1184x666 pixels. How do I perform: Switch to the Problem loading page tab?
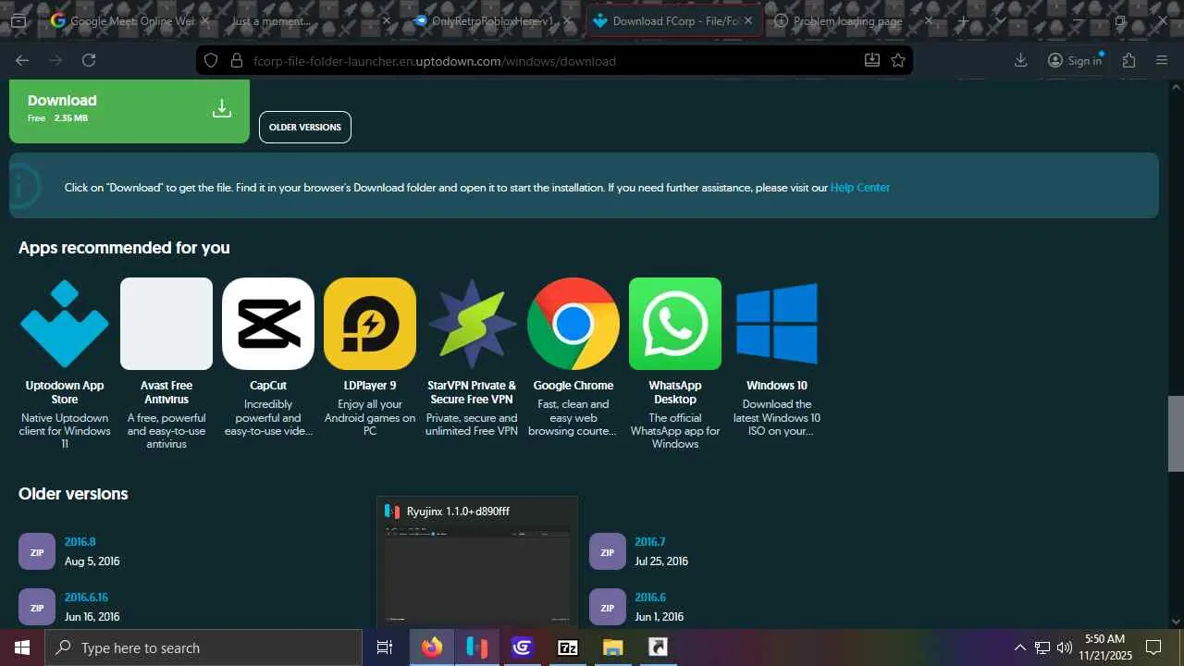[854, 20]
